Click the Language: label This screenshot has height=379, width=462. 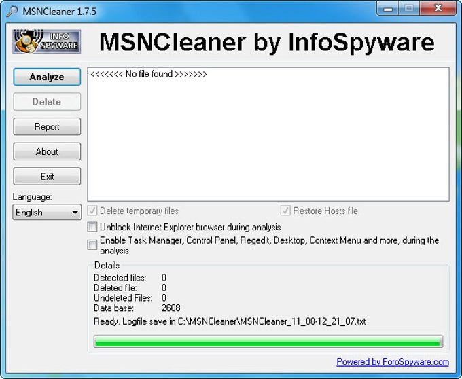tap(32, 197)
